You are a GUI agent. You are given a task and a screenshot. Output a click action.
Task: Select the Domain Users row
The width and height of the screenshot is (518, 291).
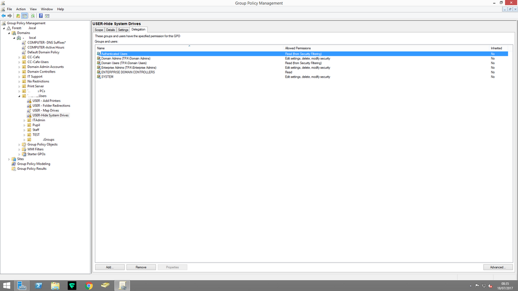(301, 63)
